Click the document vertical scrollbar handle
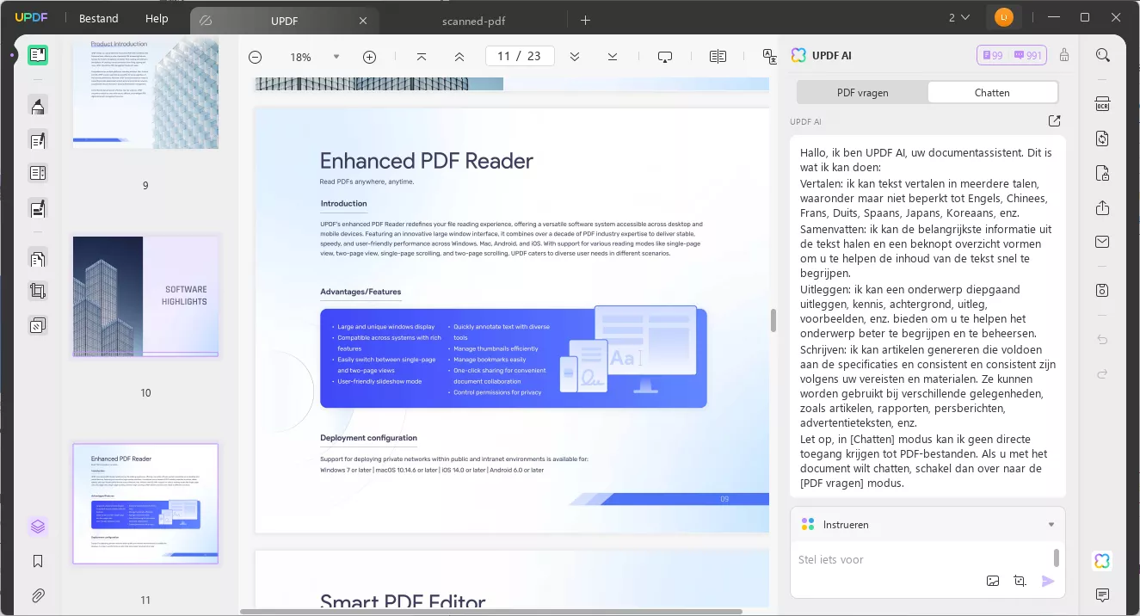The height and width of the screenshot is (616, 1140). point(773,320)
